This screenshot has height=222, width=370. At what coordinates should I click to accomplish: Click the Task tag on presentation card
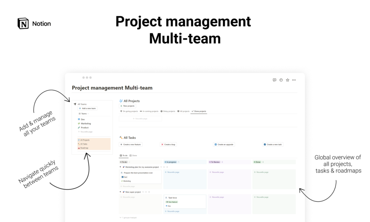tap(124, 177)
